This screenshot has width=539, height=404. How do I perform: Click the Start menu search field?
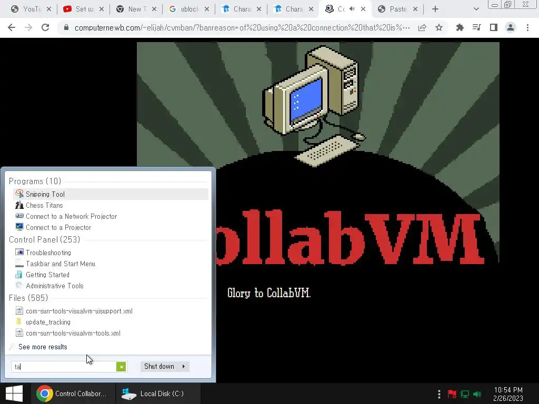(x=64, y=367)
